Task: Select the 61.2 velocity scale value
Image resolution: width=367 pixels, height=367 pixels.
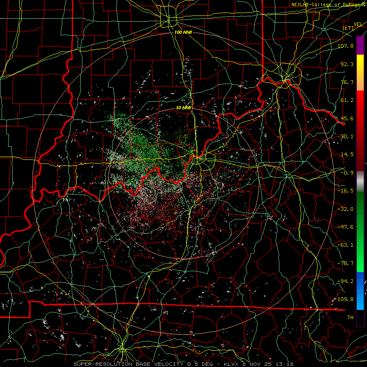Action: point(347,100)
